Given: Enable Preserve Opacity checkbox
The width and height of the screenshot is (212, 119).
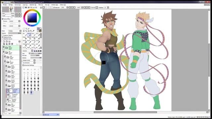Looking at the screenshot, I should tap(3, 35).
